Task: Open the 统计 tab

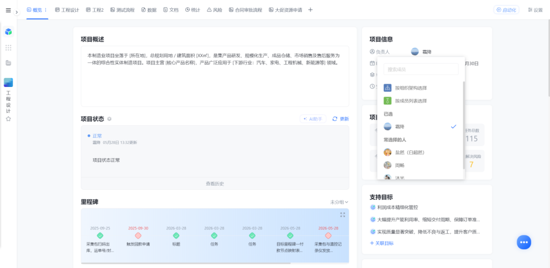Action: pos(193,10)
